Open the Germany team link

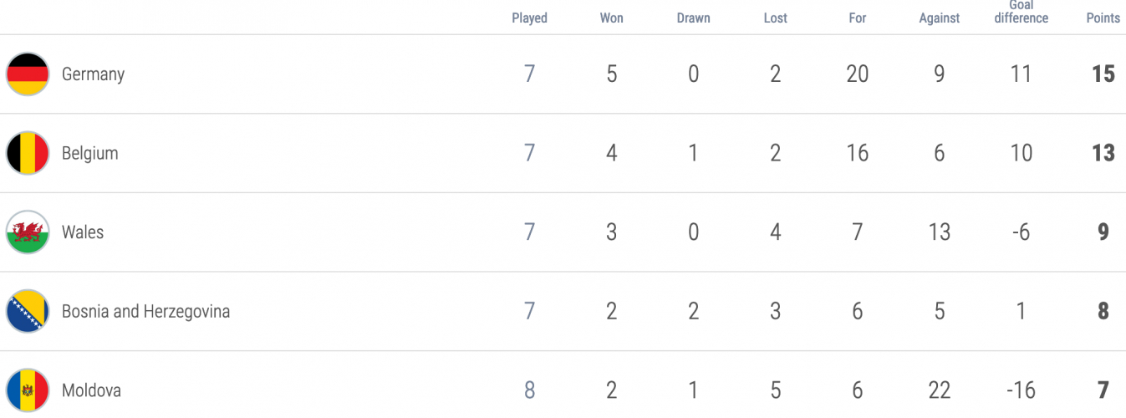[x=93, y=74]
